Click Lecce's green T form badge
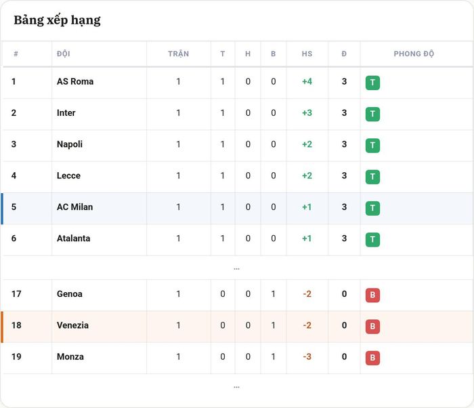The height and width of the screenshot is (408, 474). pos(372,177)
